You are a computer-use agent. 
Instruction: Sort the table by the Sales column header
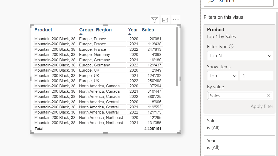148,30
